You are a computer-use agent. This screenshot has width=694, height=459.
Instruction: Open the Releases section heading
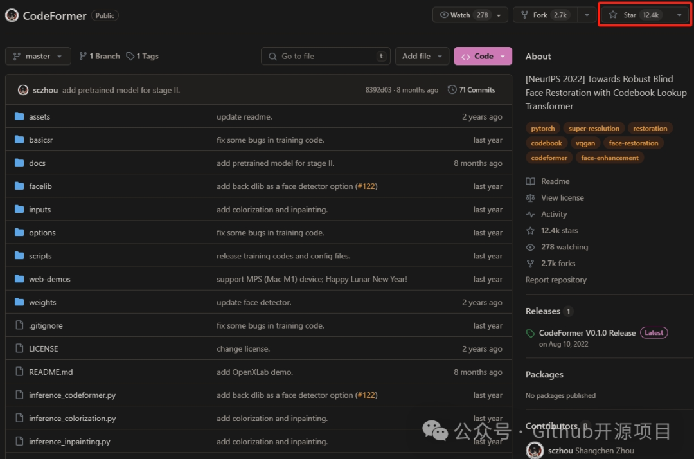[542, 311]
